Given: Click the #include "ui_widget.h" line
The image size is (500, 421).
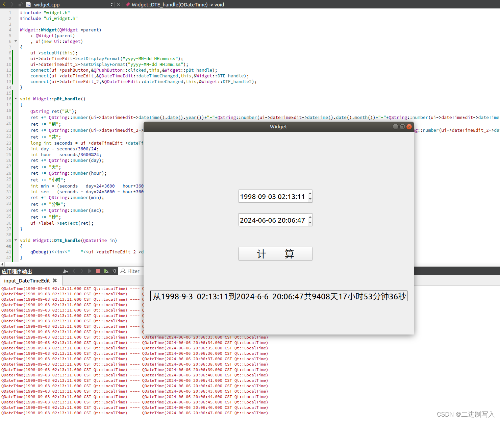Looking at the screenshot, I should click(x=49, y=18).
